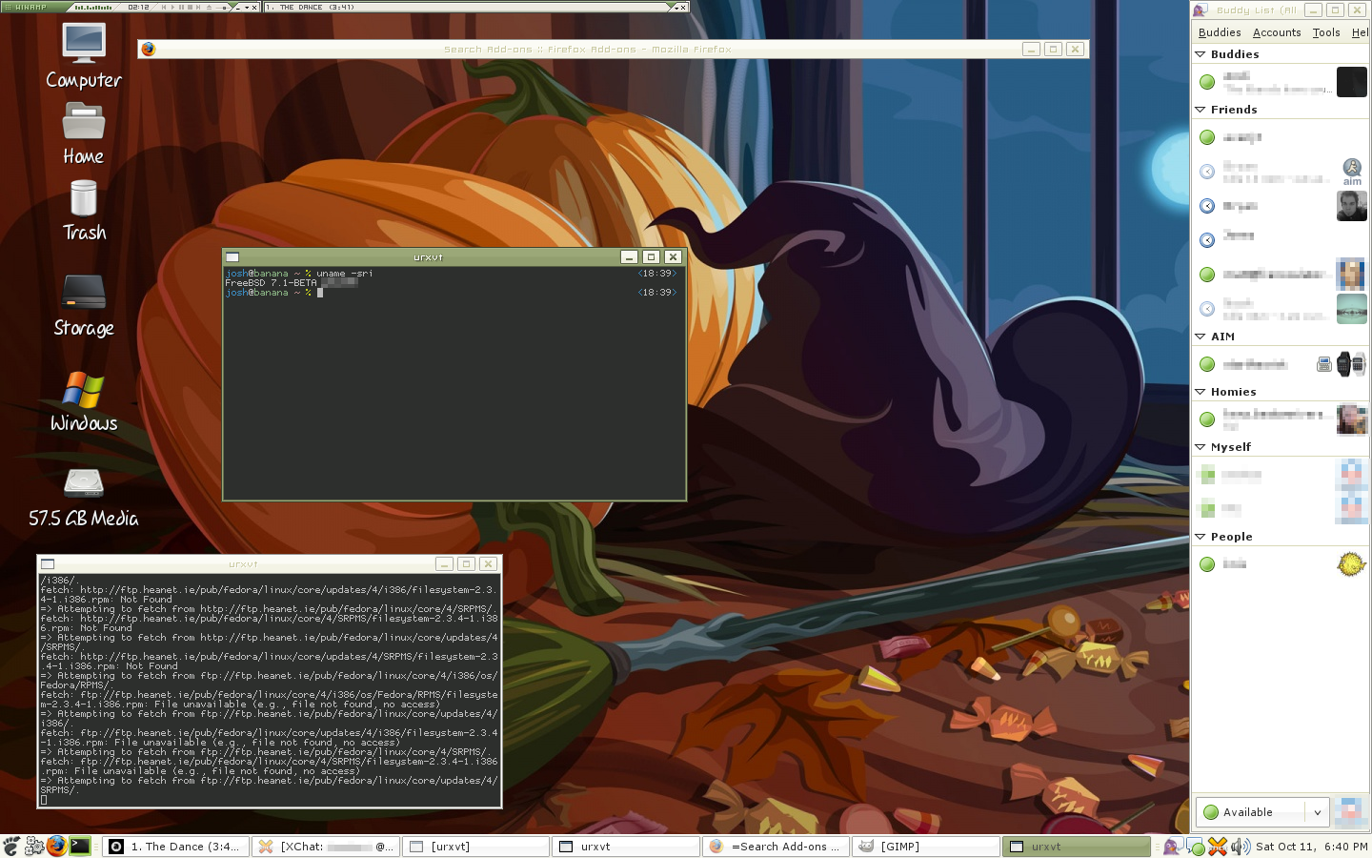The width and height of the screenshot is (1372, 858).
Task: Click the volume speaker tray icon
Action: (1240, 847)
